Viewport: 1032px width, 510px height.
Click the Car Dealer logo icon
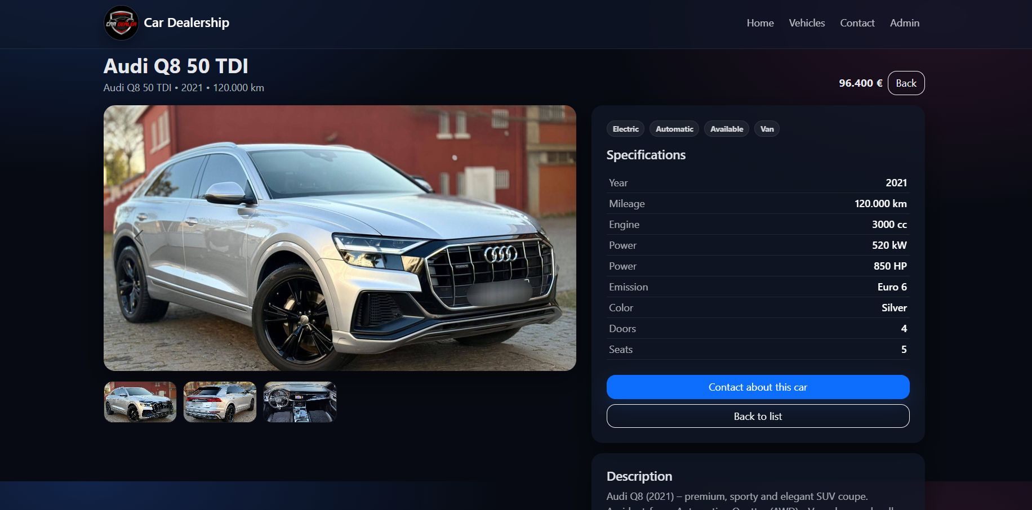point(121,23)
